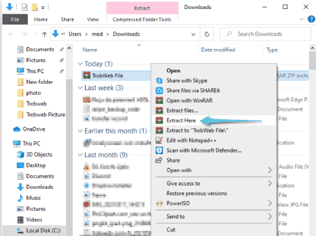Open the Trobweb folder in sidebar

(36, 104)
